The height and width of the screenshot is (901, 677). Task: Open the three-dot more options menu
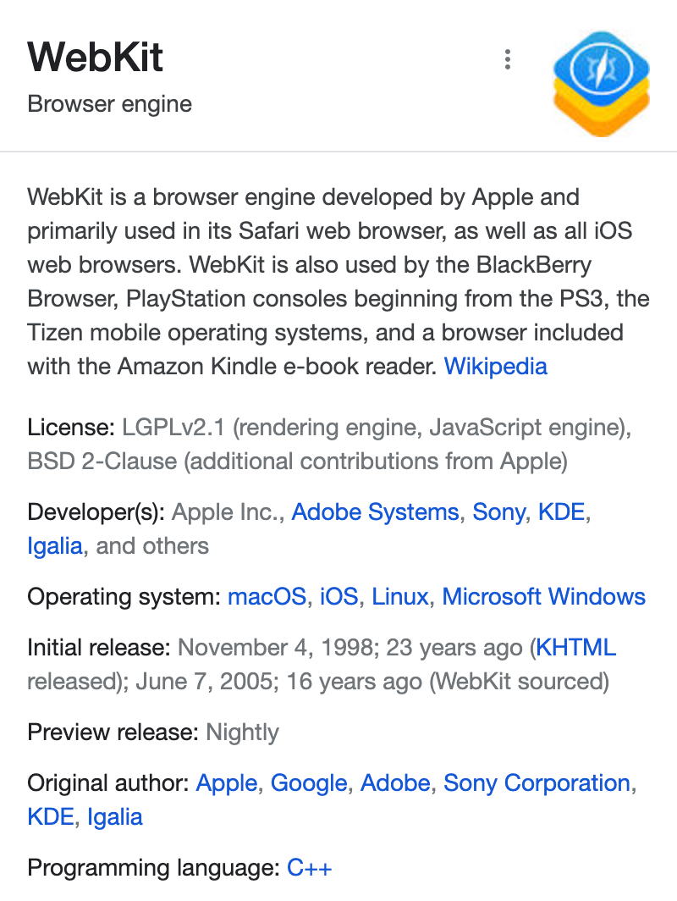point(507,59)
